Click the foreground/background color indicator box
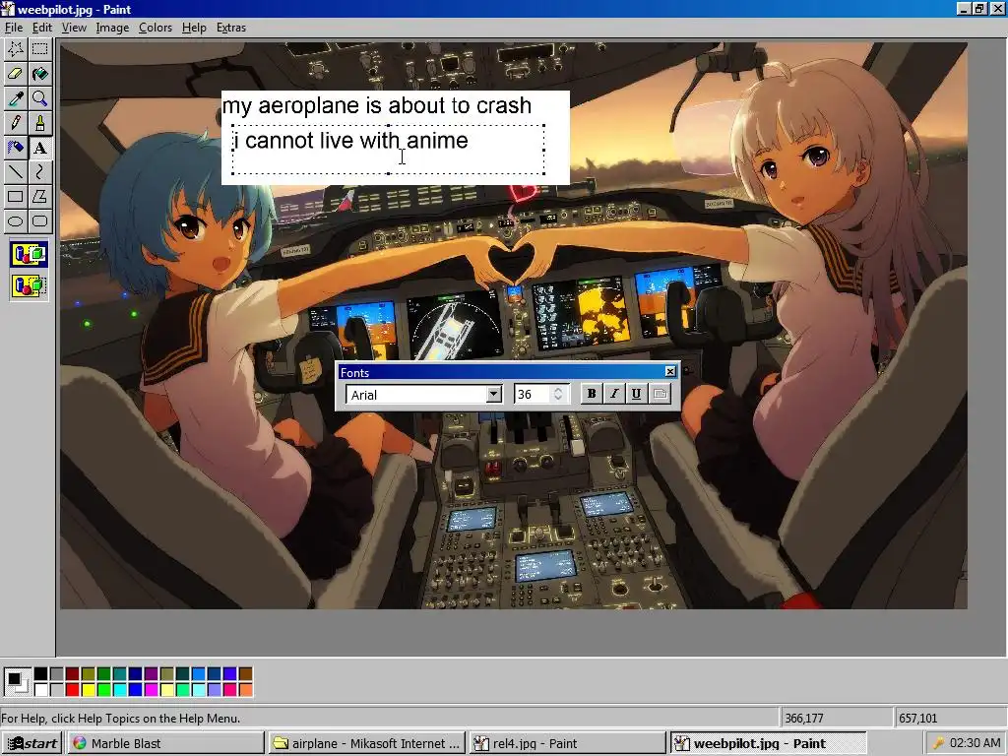Screen dimensions: 1008x756 [x=16, y=681]
